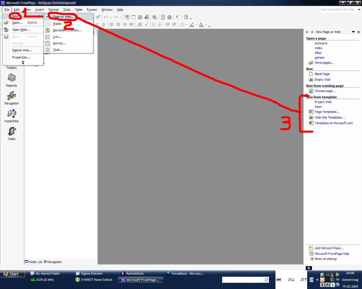Toggle Align Right
This screenshot has height=289, width=362.
tap(125, 25)
